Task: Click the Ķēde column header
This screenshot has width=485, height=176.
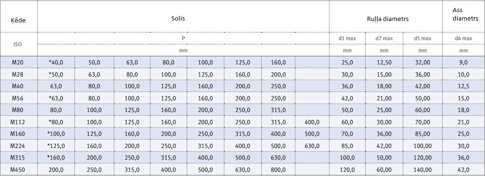Action: [19, 21]
